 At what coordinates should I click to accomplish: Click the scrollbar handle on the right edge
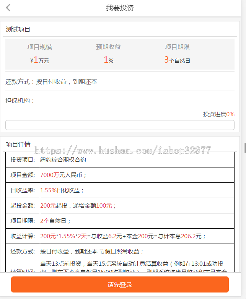(x=244, y=148)
